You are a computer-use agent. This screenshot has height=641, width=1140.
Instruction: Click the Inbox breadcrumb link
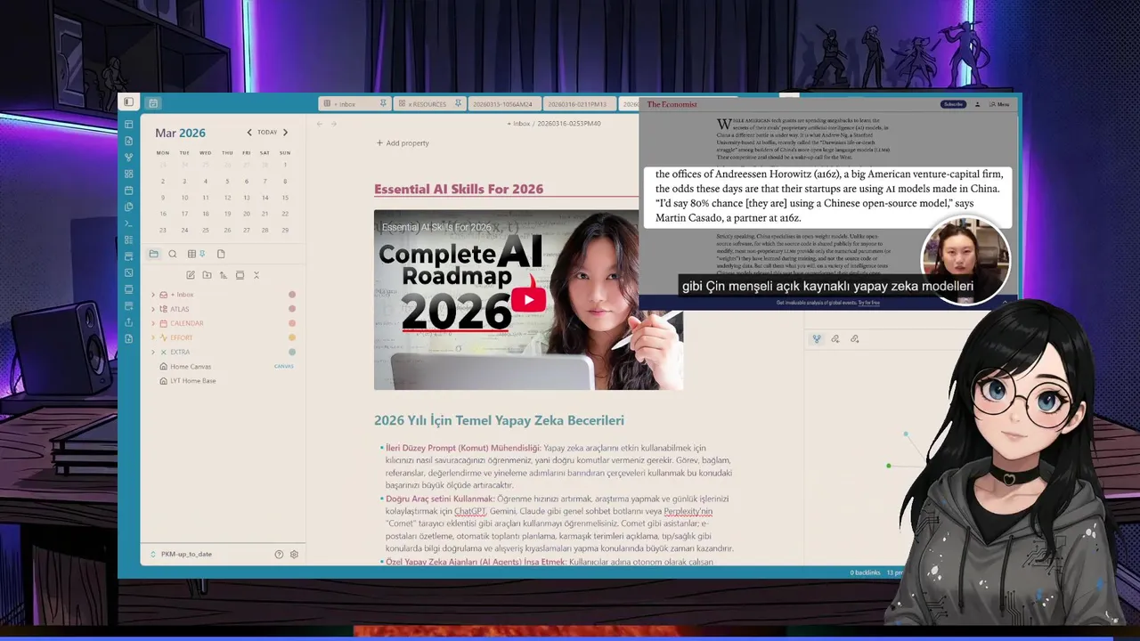(520, 124)
